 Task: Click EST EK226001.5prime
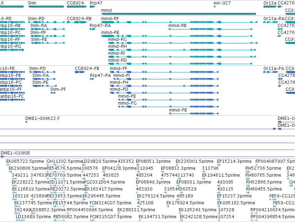tap(194, 161)
